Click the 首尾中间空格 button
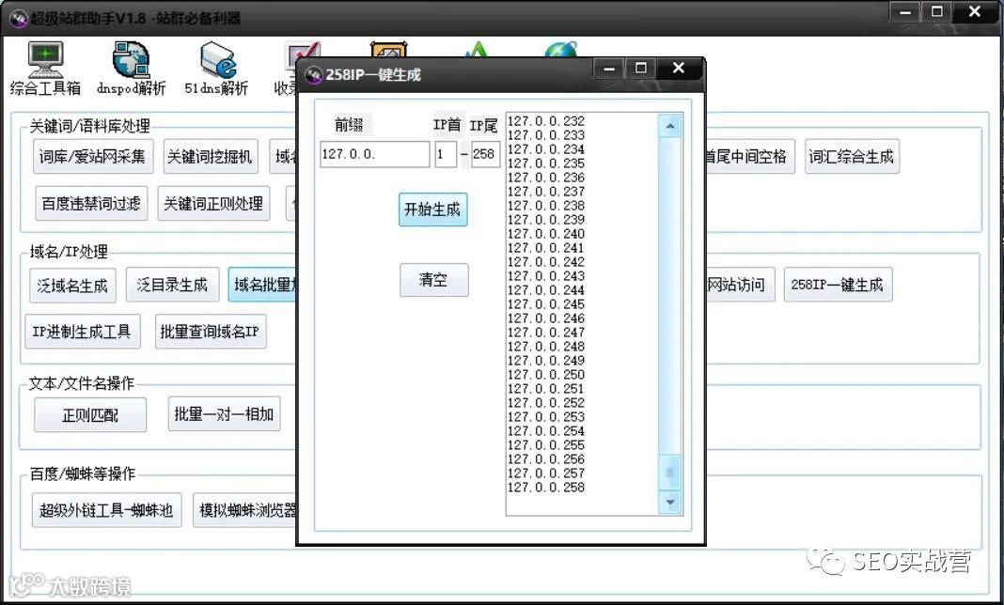1004x605 pixels. tap(750, 156)
